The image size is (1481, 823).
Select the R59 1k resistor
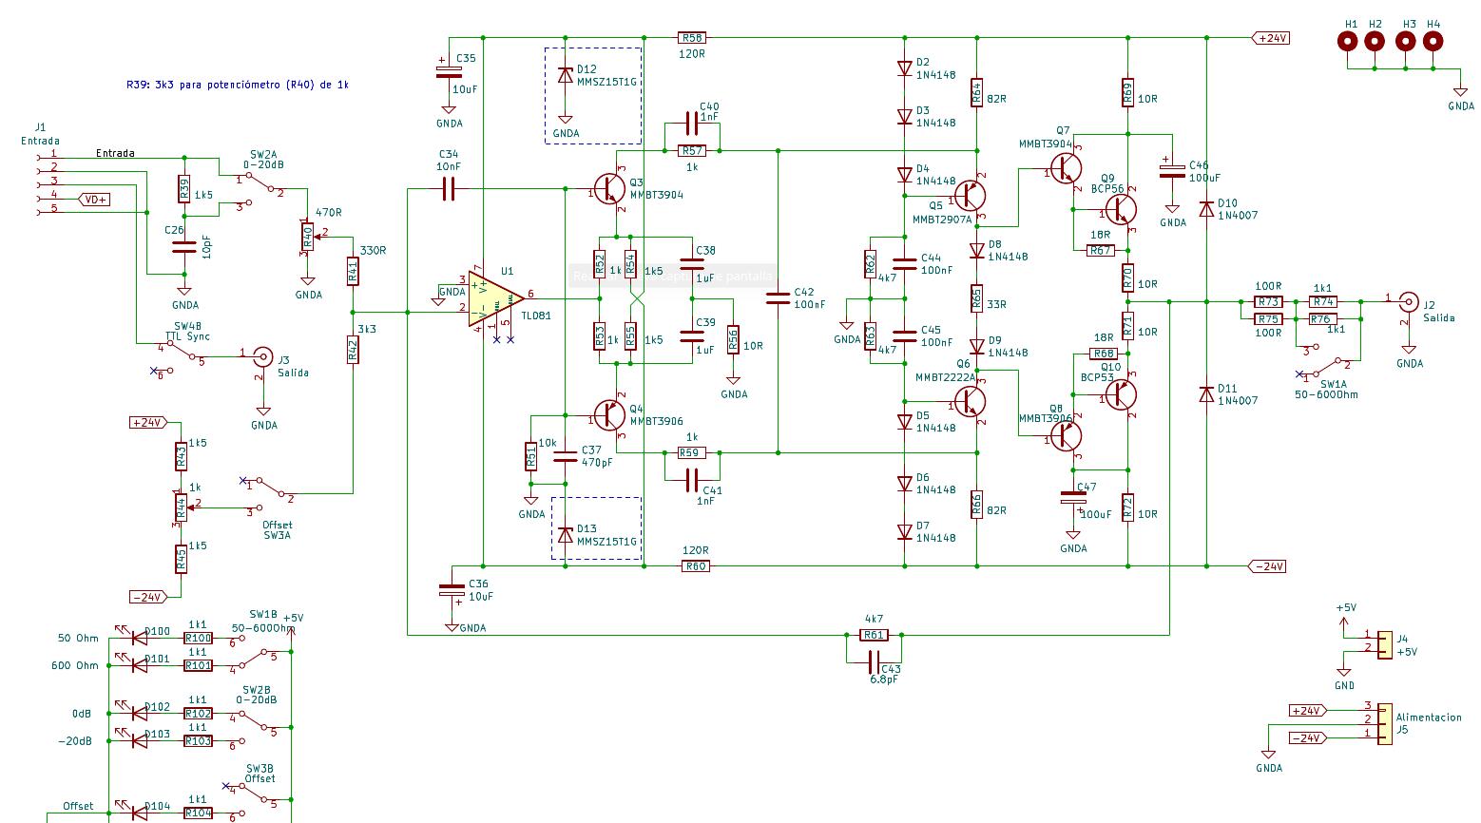point(691,452)
